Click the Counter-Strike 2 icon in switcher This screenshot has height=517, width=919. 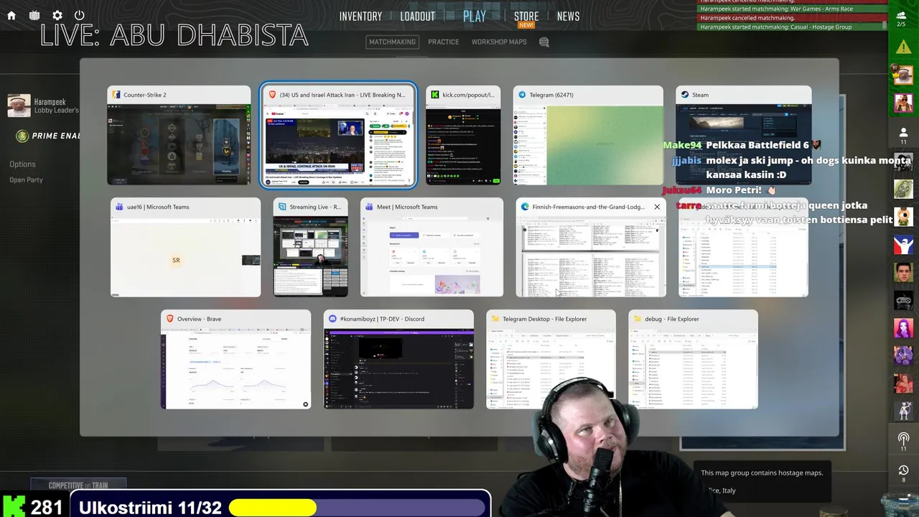click(x=116, y=95)
